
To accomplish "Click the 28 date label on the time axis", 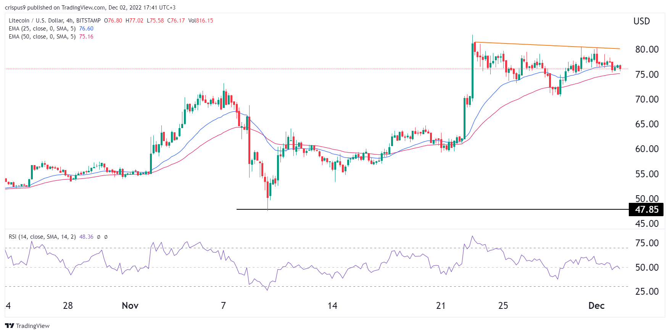I will pyautogui.click(x=68, y=305).
